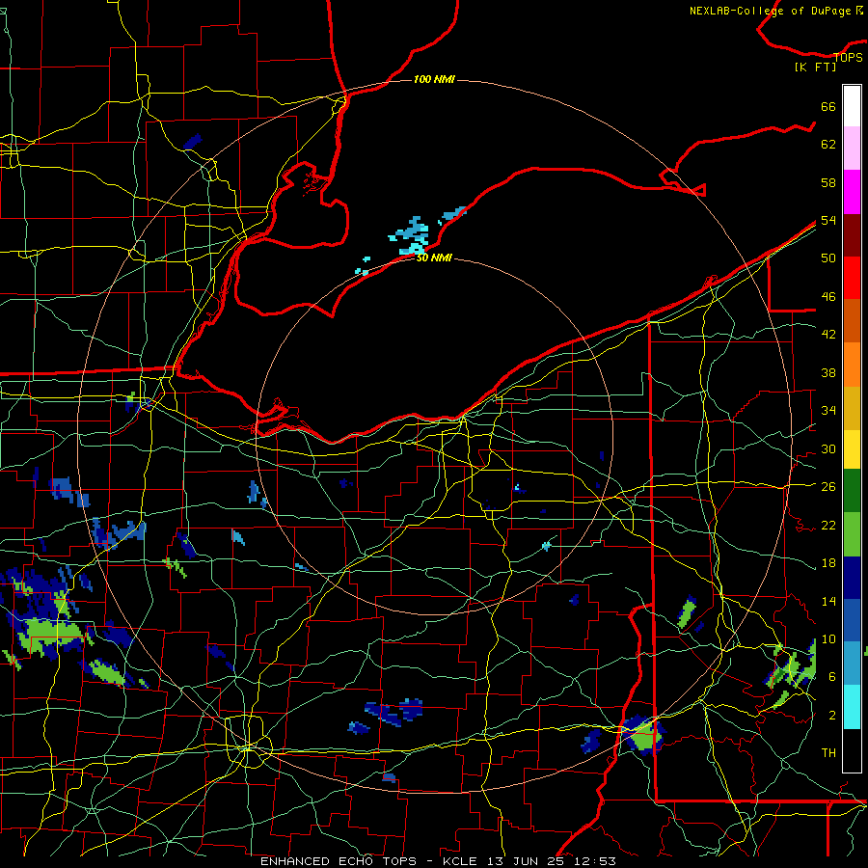Click the TOPS legend title
This screenshot has width=868, height=868.
[x=848, y=57]
